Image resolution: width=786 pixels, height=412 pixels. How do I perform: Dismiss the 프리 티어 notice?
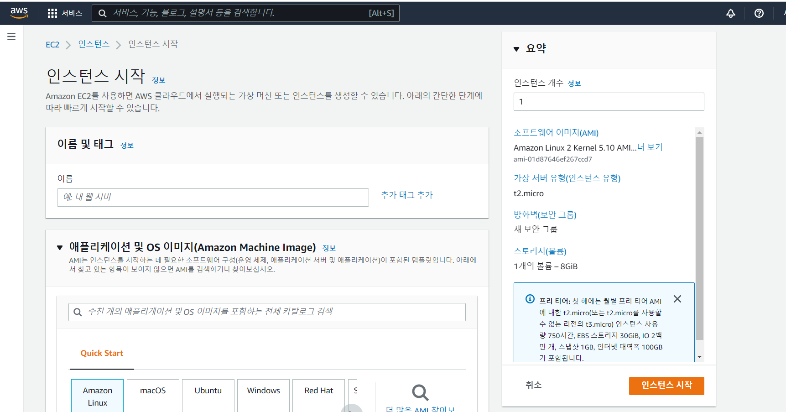click(x=677, y=299)
